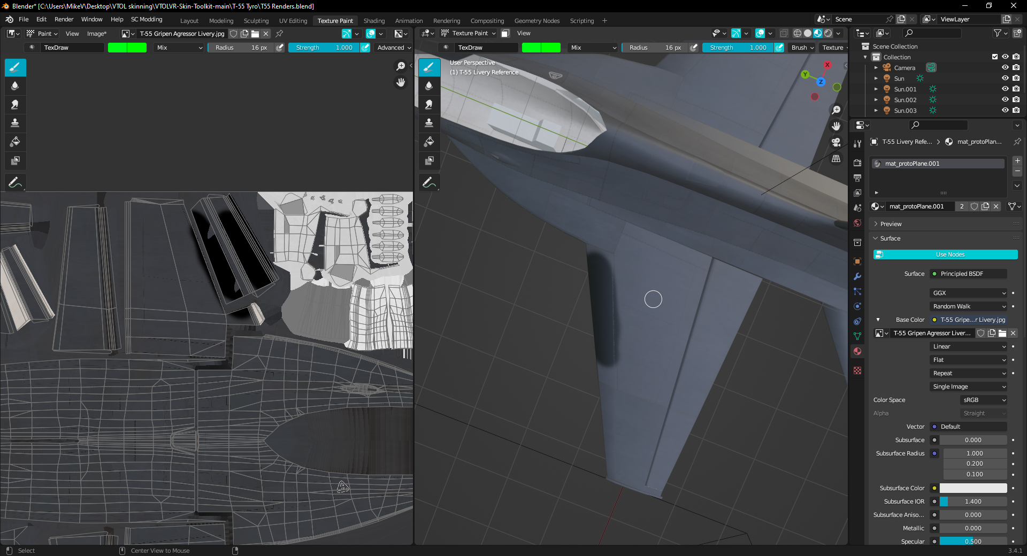Viewport: 1027px width, 556px height.
Task: Hide the Sun.001 light in viewport
Action: (1005, 89)
